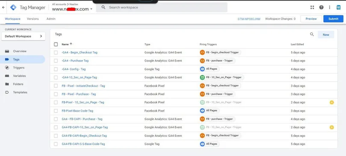The height and width of the screenshot is (156, 346).
Task: Open the -GA4- Config - Tag link
Action: tap(74, 69)
